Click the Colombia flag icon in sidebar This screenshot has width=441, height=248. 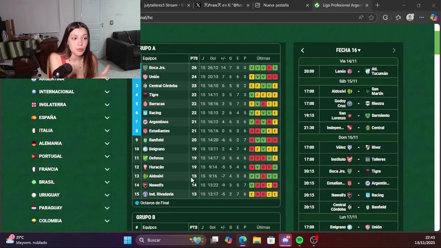pyautogui.click(x=34, y=221)
